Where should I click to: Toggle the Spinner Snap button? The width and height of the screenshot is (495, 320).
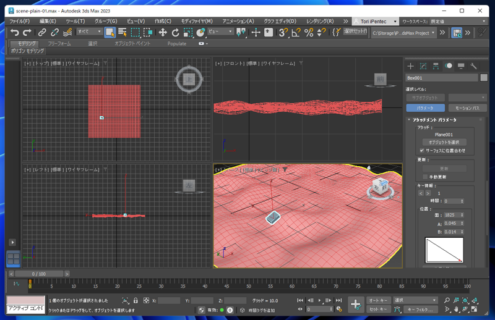pos(321,32)
